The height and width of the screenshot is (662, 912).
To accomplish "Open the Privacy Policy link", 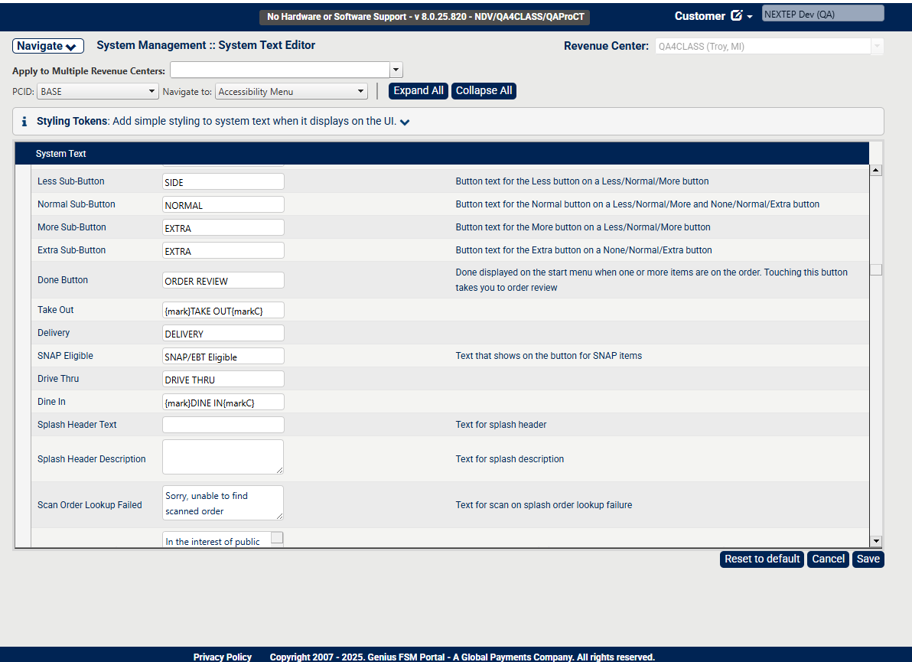I will tap(222, 657).
